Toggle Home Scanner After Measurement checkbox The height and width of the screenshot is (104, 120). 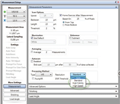click(x=61, y=15)
